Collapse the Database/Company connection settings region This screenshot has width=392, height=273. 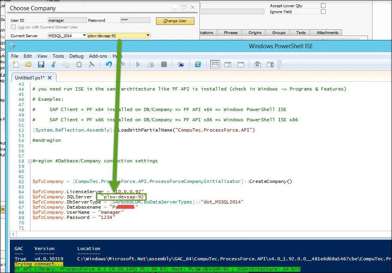click(x=30, y=161)
